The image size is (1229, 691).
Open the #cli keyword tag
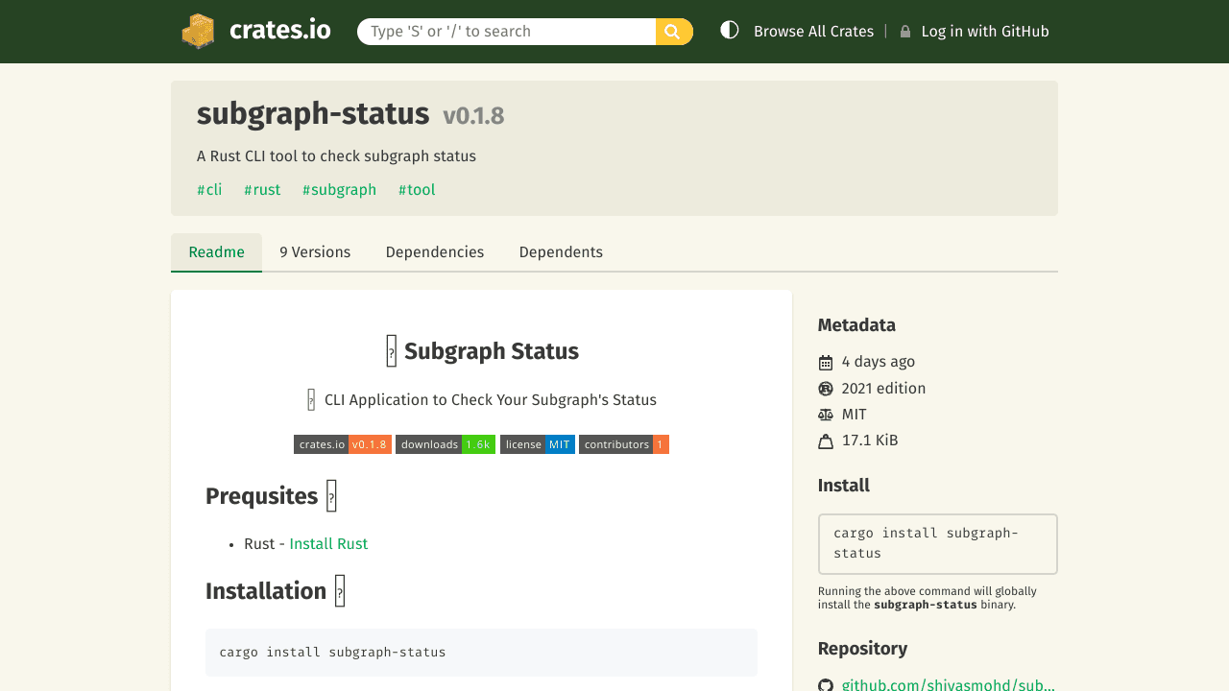209,190
